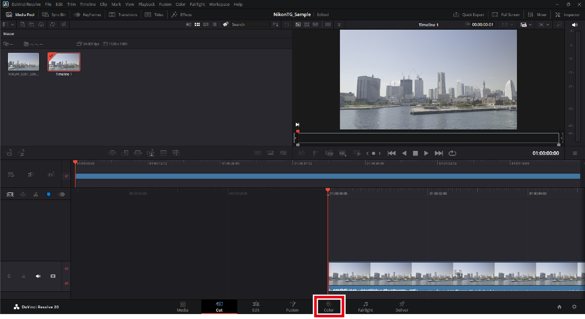Toggle loop playback icon
Screen dimensions: 585x319
(x=452, y=153)
